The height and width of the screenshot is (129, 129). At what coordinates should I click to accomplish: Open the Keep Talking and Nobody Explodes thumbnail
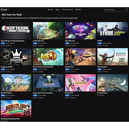[x=16, y=31]
